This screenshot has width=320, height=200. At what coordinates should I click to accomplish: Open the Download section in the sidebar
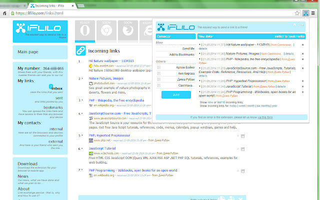27,163
